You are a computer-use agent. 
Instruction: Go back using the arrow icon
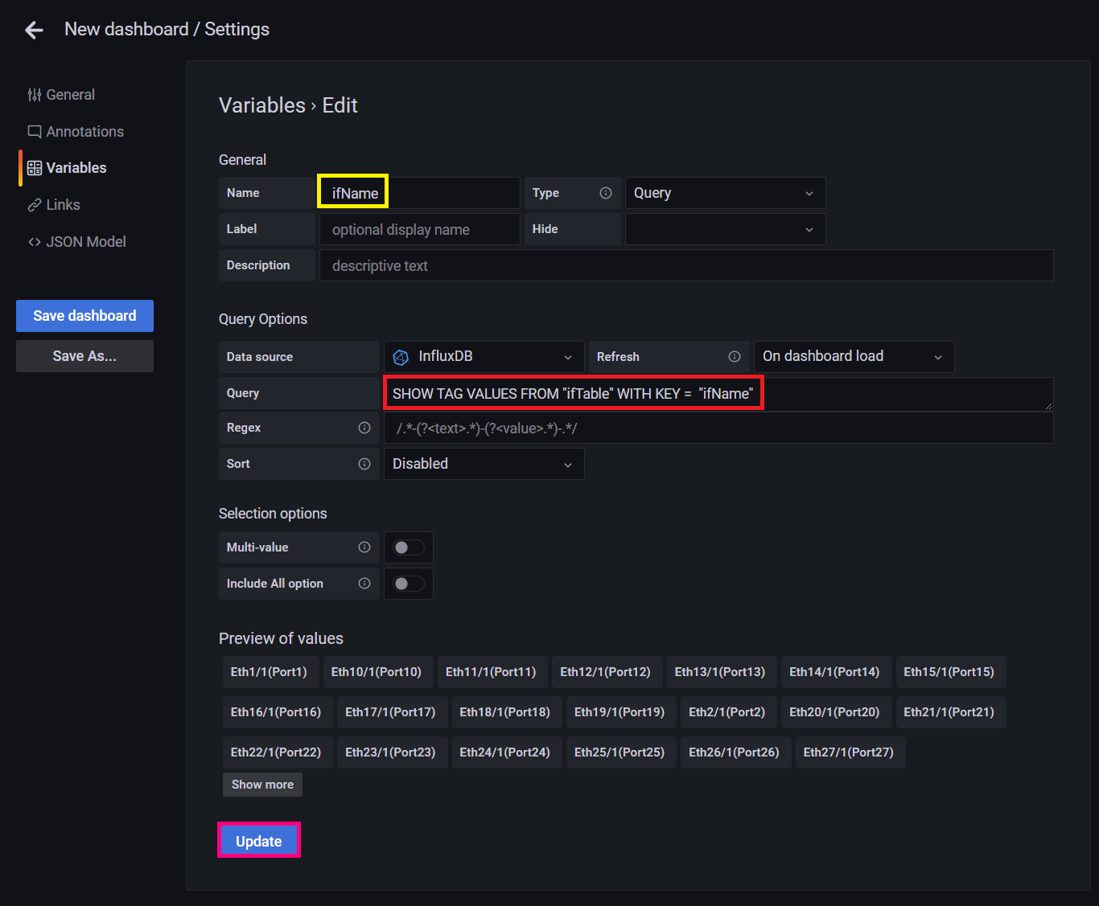point(34,31)
